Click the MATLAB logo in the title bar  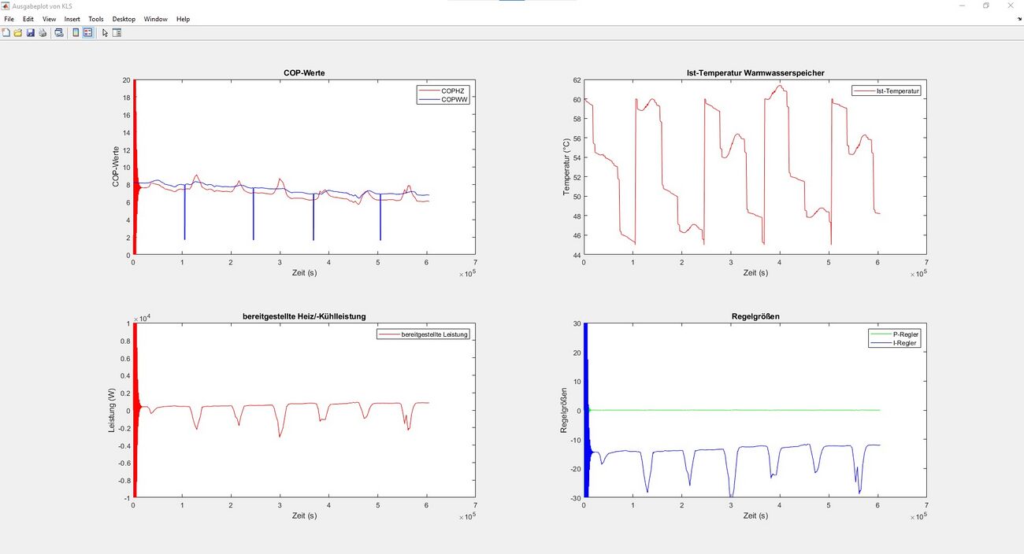pos(6,6)
